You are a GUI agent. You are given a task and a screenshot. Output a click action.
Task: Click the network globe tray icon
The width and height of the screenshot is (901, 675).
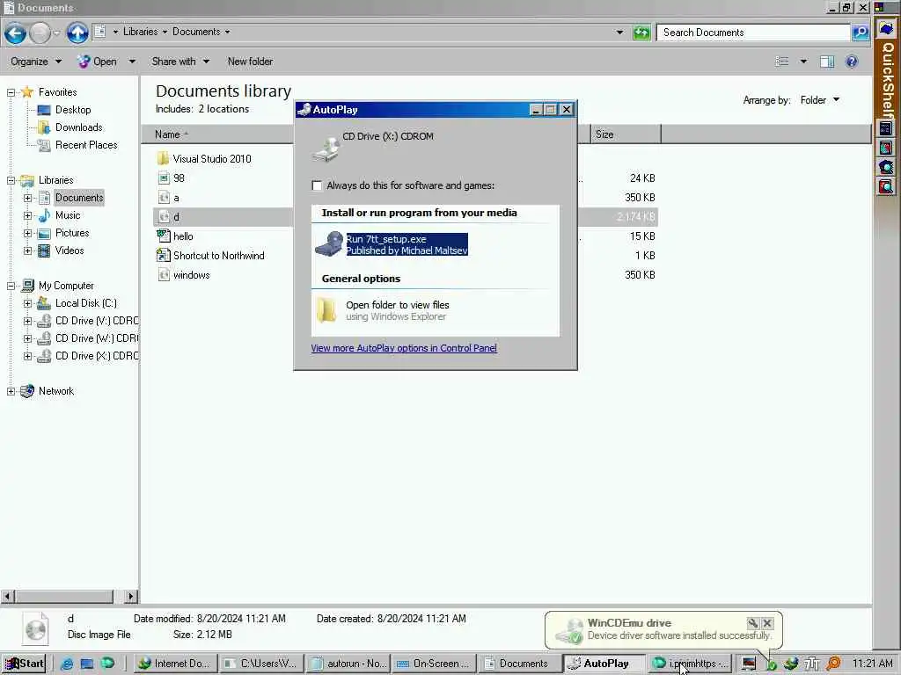click(791, 664)
